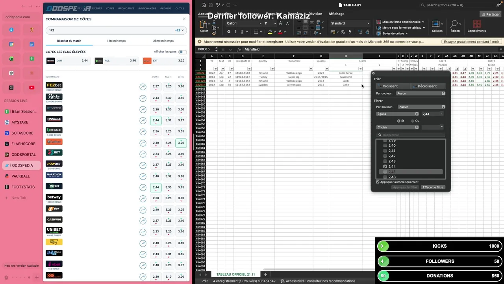Click the Undo arrow in Excel
The height and width of the screenshot is (284, 504).
click(218, 5)
